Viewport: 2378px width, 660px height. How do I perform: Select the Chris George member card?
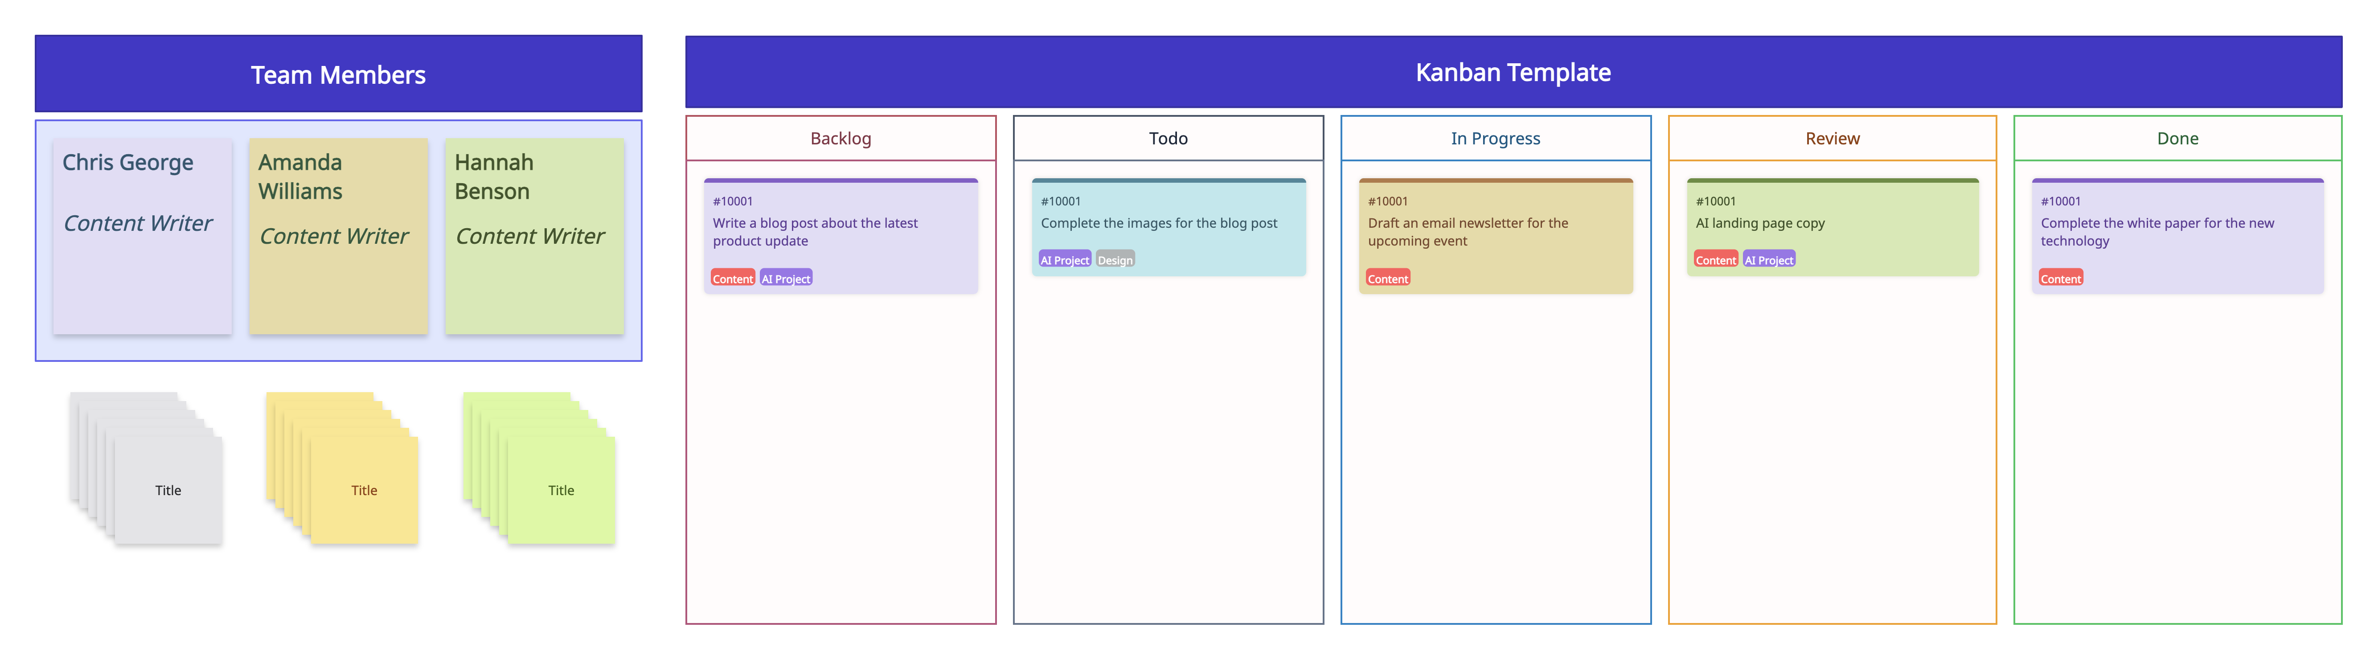(142, 235)
